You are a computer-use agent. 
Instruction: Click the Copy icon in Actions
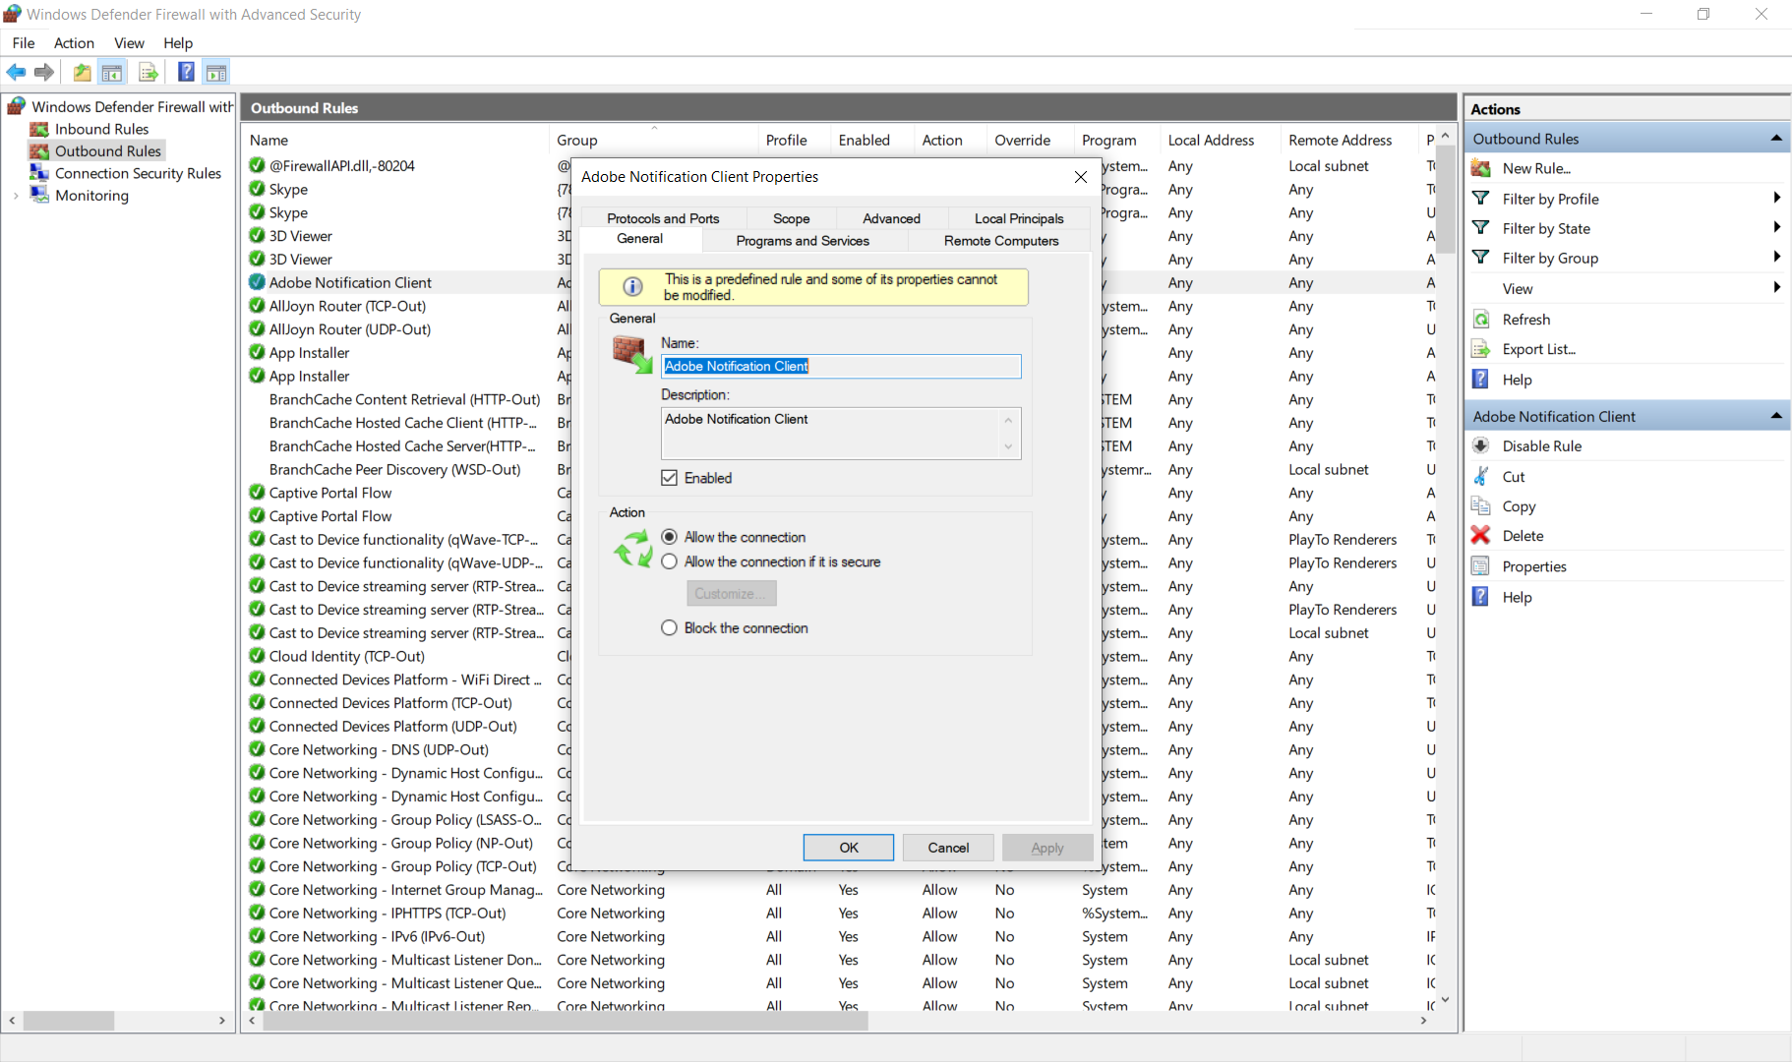(x=1480, y=506)
